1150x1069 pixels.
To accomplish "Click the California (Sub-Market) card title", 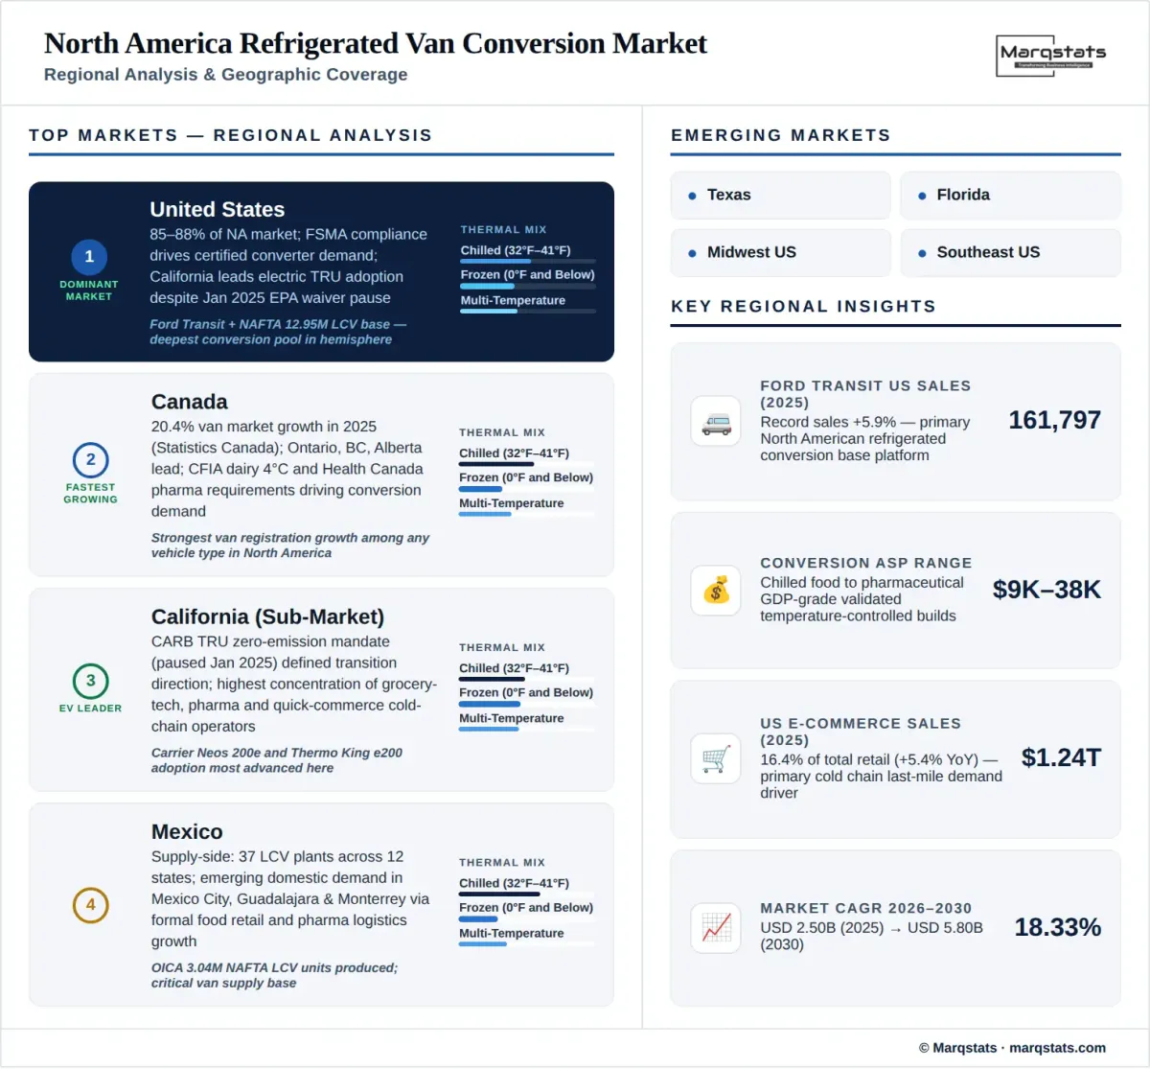I will click(x=268, y=617).
